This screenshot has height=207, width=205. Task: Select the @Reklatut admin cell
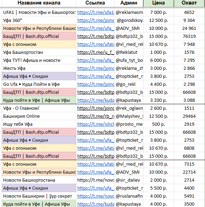coord(129,52)
